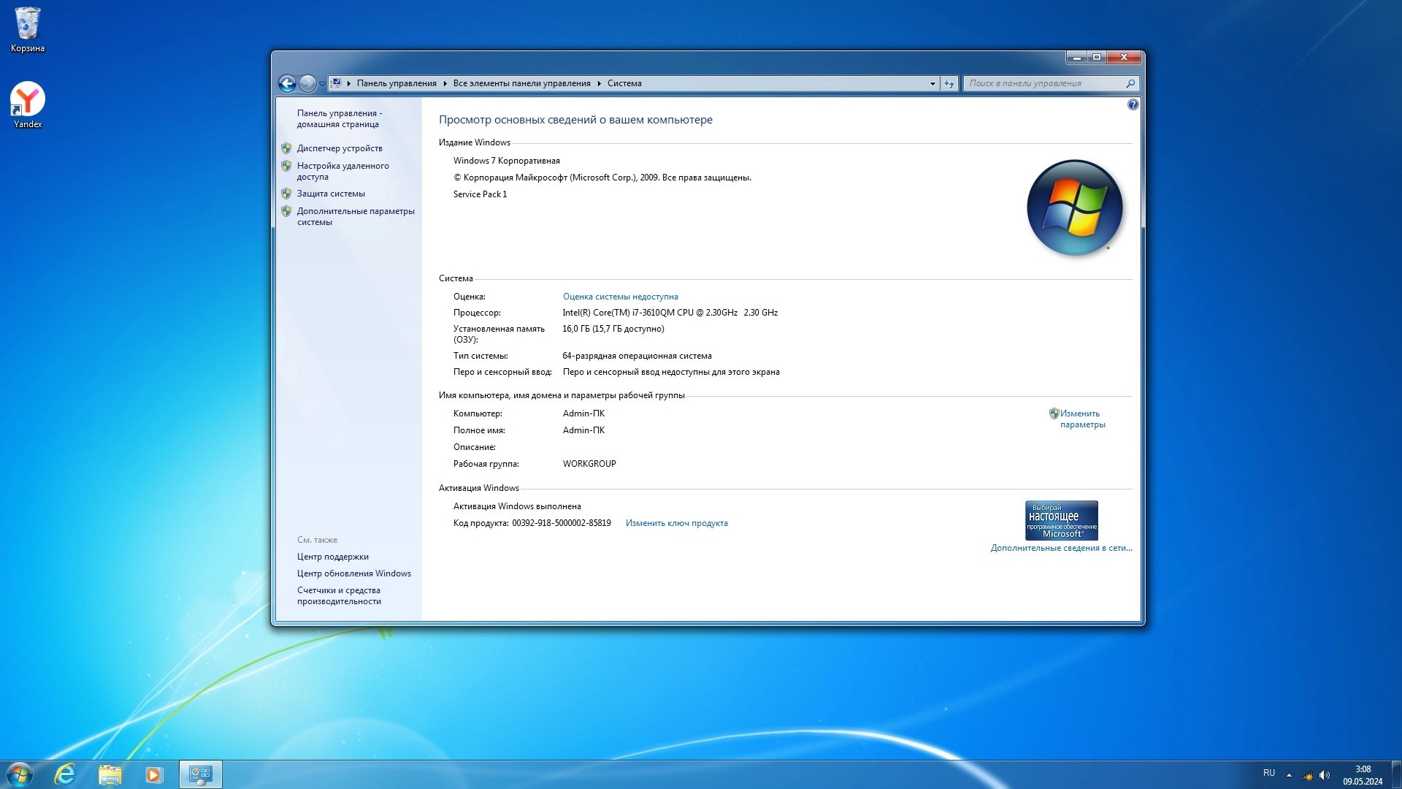This screenshot has width=1402, height=789.
Task: Open Защита системы sidebar link
Action: point(330,194)
